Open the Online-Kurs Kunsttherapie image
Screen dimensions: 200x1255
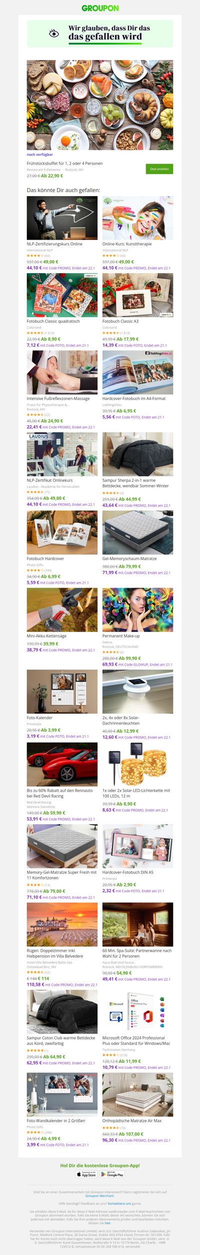click(137, 218)
